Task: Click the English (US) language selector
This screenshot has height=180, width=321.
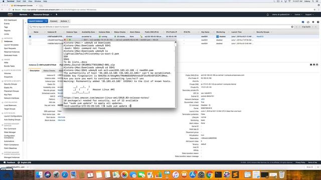Action: click(x=25, y=162)
